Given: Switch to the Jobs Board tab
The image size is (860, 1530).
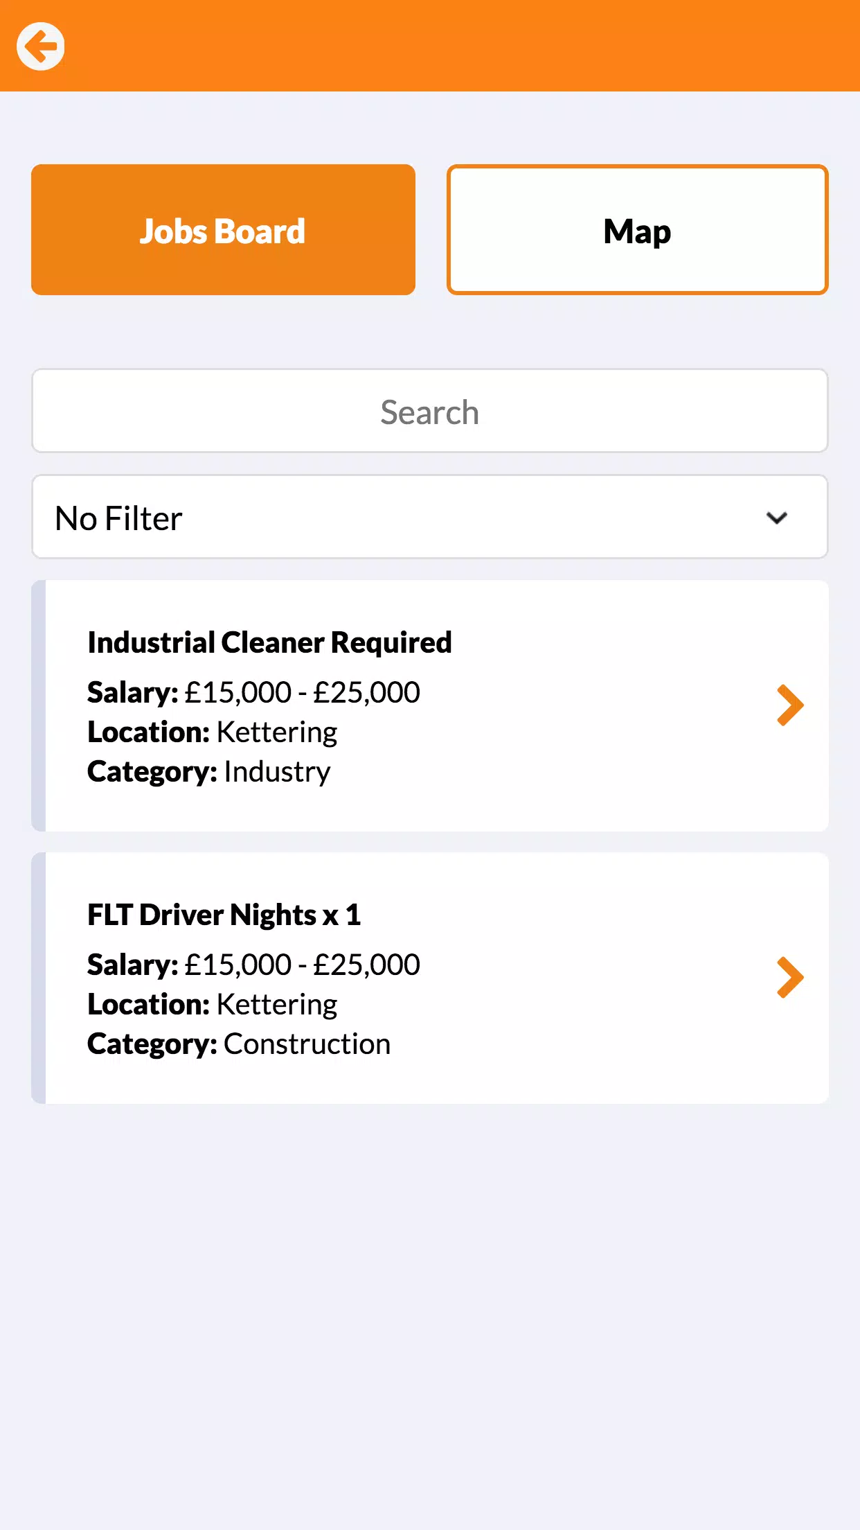Looking at the screenshot, I should [223, 229].
